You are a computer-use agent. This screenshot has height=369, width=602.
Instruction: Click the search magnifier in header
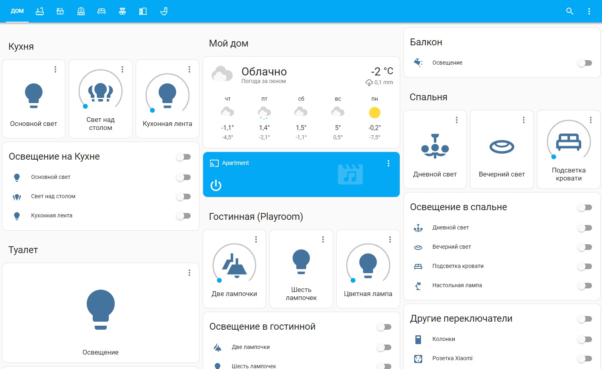point(569,11)
